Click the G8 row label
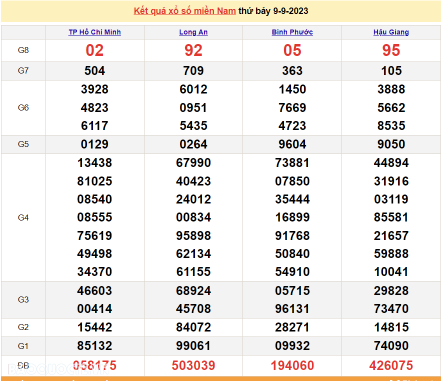The width and height of the screenshot is (442, 381). (x=23, y=50)
